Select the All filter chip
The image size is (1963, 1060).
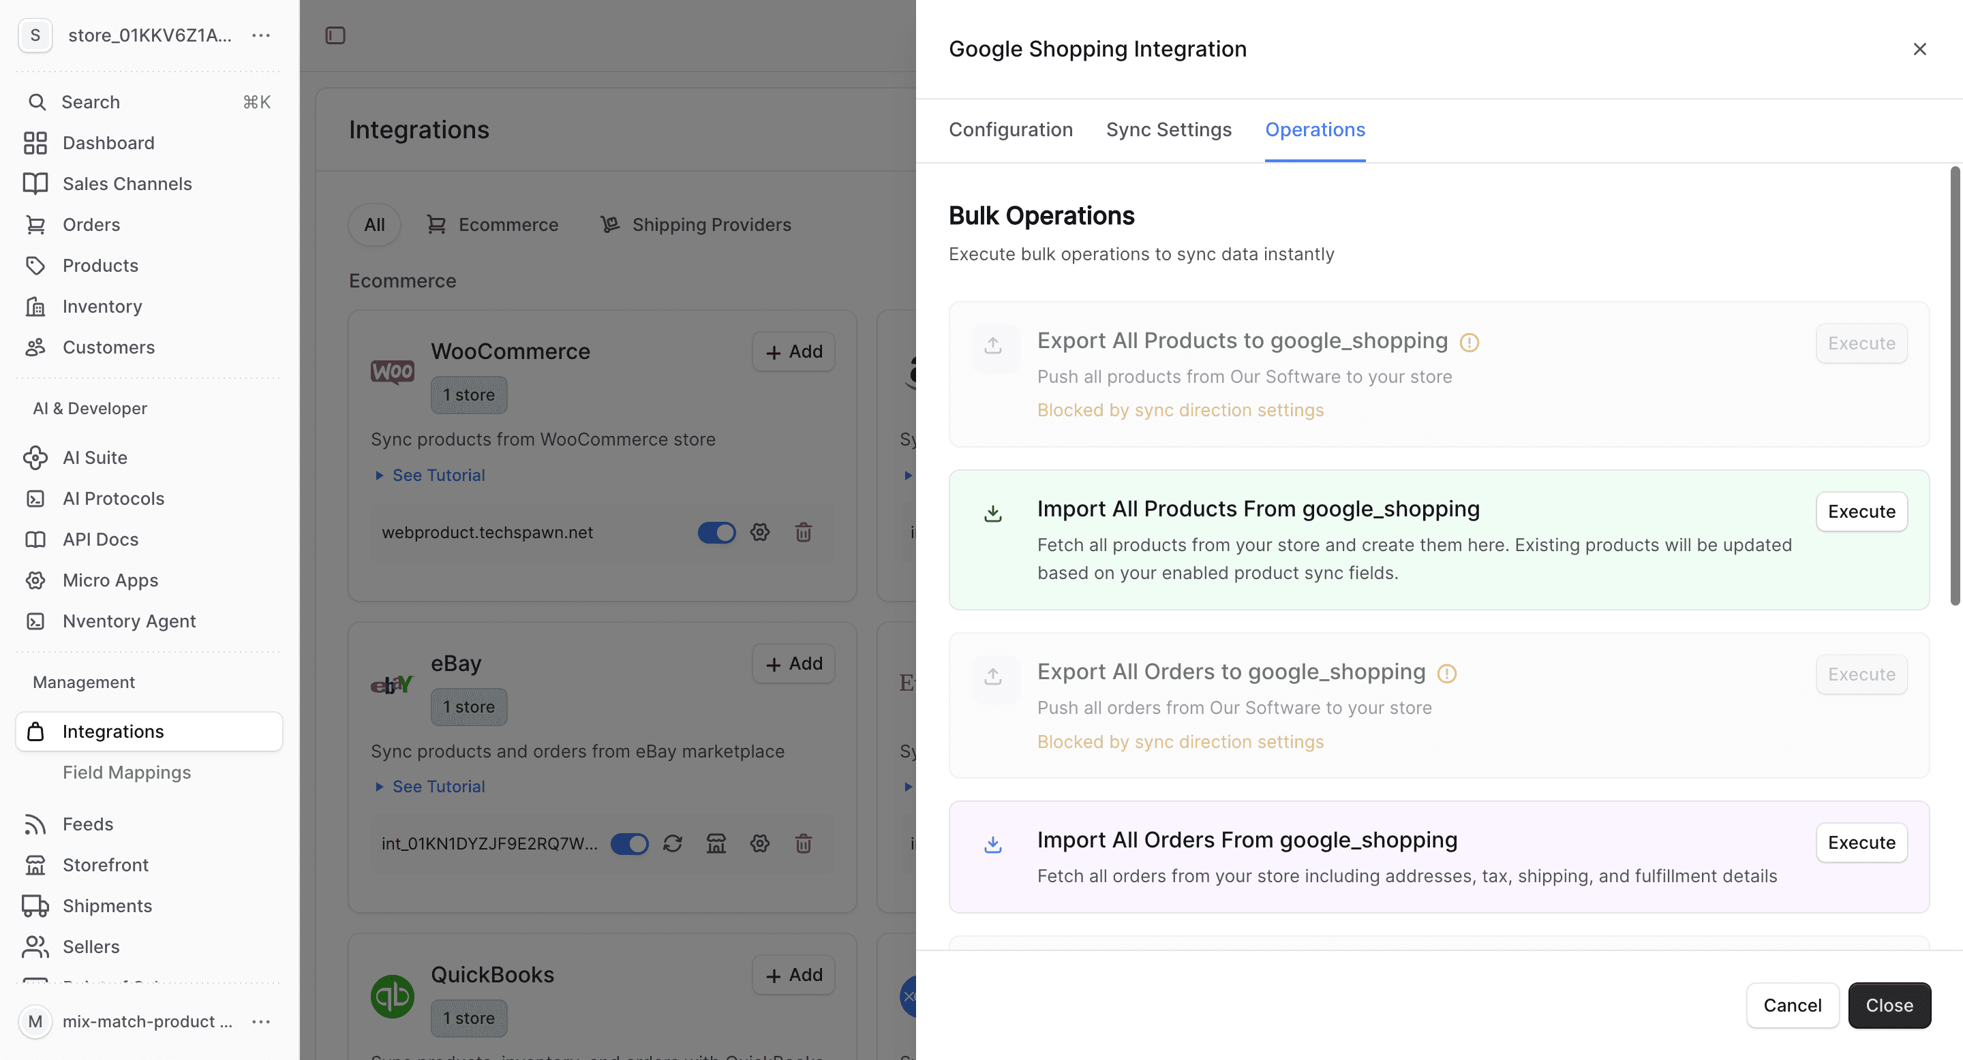(x=374, y=225)
